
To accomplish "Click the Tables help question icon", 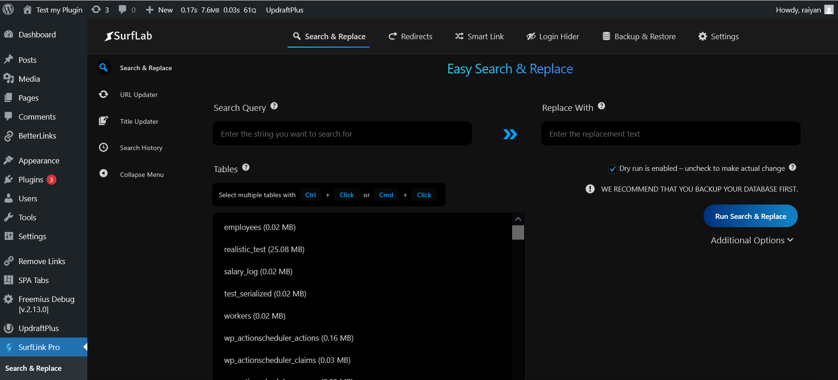I will 246,168.
